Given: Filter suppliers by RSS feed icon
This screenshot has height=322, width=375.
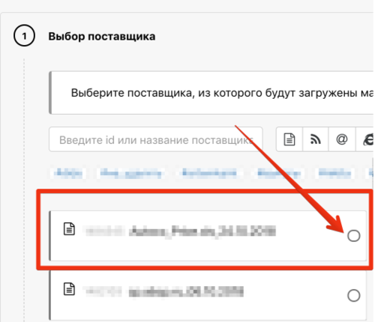Looking at the screenshot, I should click(316, 139).
